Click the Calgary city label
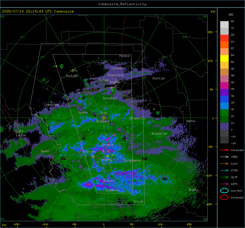245x228 pixels. pyautogui.click(x=106, y=159)
